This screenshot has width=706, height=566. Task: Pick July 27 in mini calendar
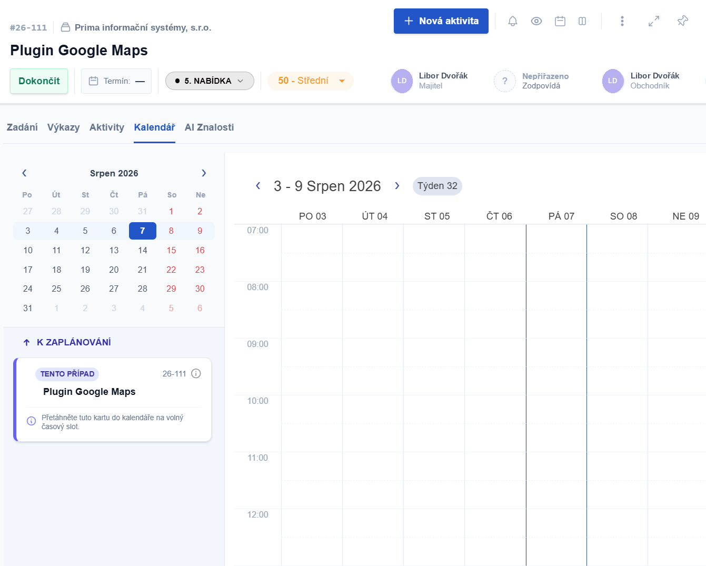(28, 211)
